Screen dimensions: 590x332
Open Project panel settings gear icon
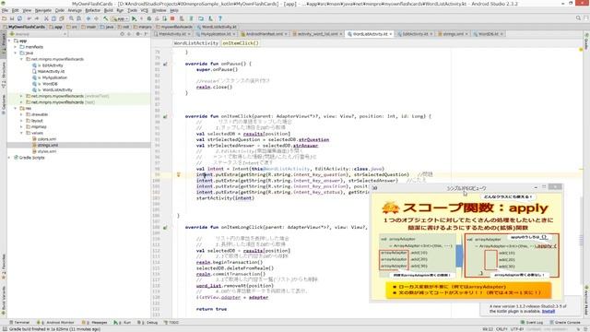pos(137,34)
